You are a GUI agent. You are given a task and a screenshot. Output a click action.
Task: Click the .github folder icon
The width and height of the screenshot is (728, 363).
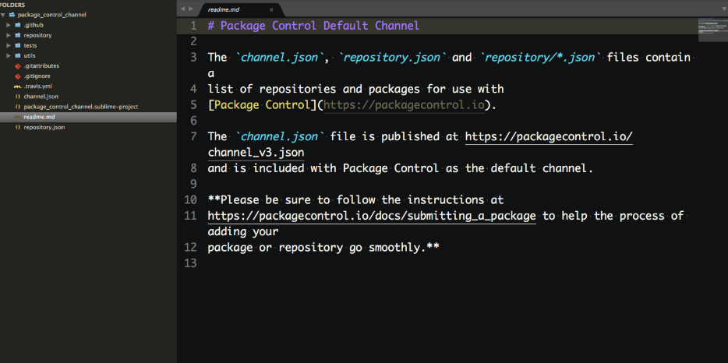18,25
